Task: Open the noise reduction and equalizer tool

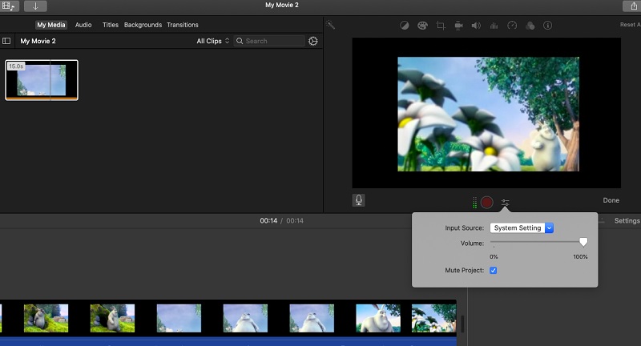Action: pyautogui.click(x=494, y=26)
